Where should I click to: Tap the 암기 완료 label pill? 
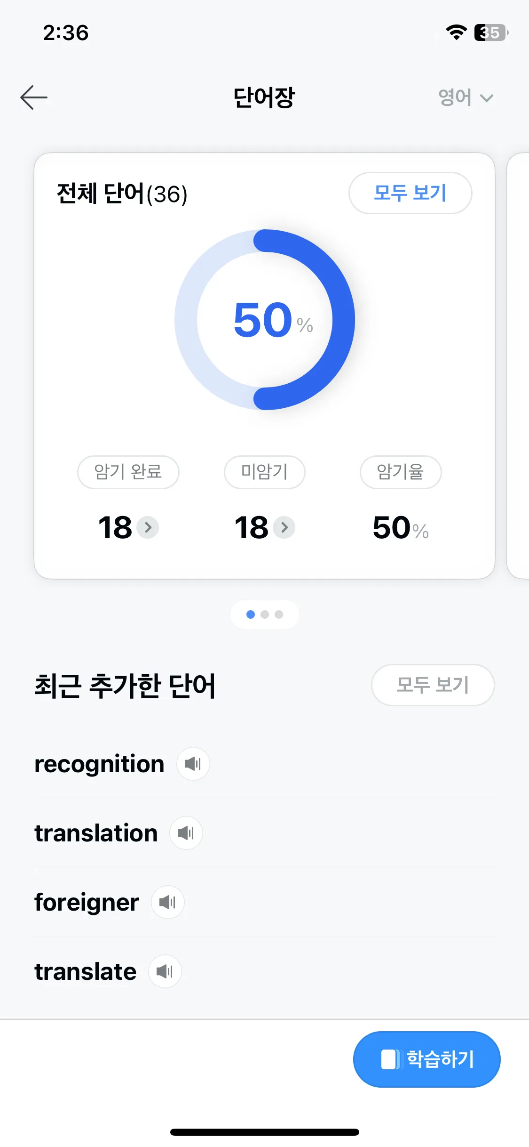coord(128,472)
